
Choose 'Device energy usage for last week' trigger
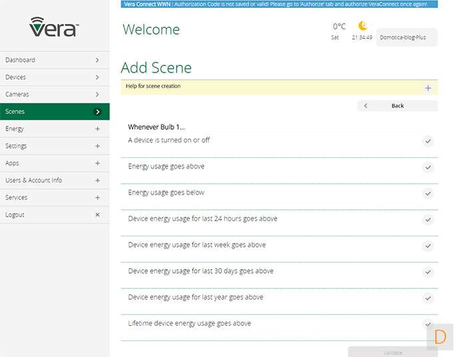click(197, 245)
